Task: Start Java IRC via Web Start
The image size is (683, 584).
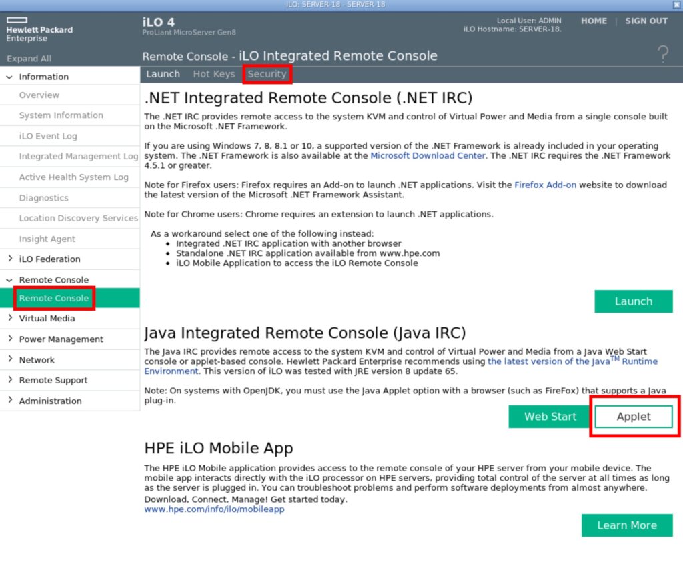Action: [x=550, y=417]
